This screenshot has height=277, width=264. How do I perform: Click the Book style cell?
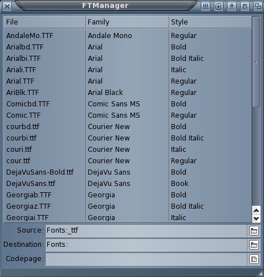coord(180,184)
